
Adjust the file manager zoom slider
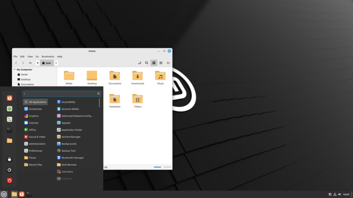tap(162, 167)
